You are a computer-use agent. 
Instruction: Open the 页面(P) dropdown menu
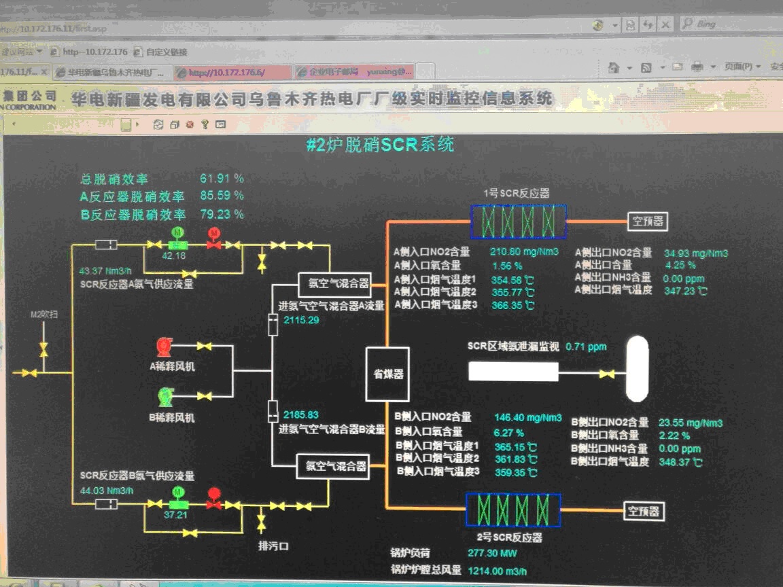[742, 67]
